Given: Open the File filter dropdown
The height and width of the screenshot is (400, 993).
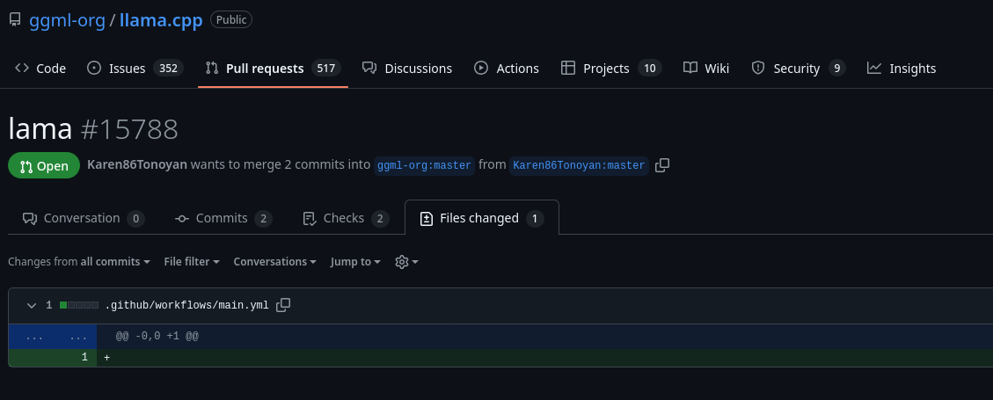Looking at the screenshot, I should pos(192,261).
